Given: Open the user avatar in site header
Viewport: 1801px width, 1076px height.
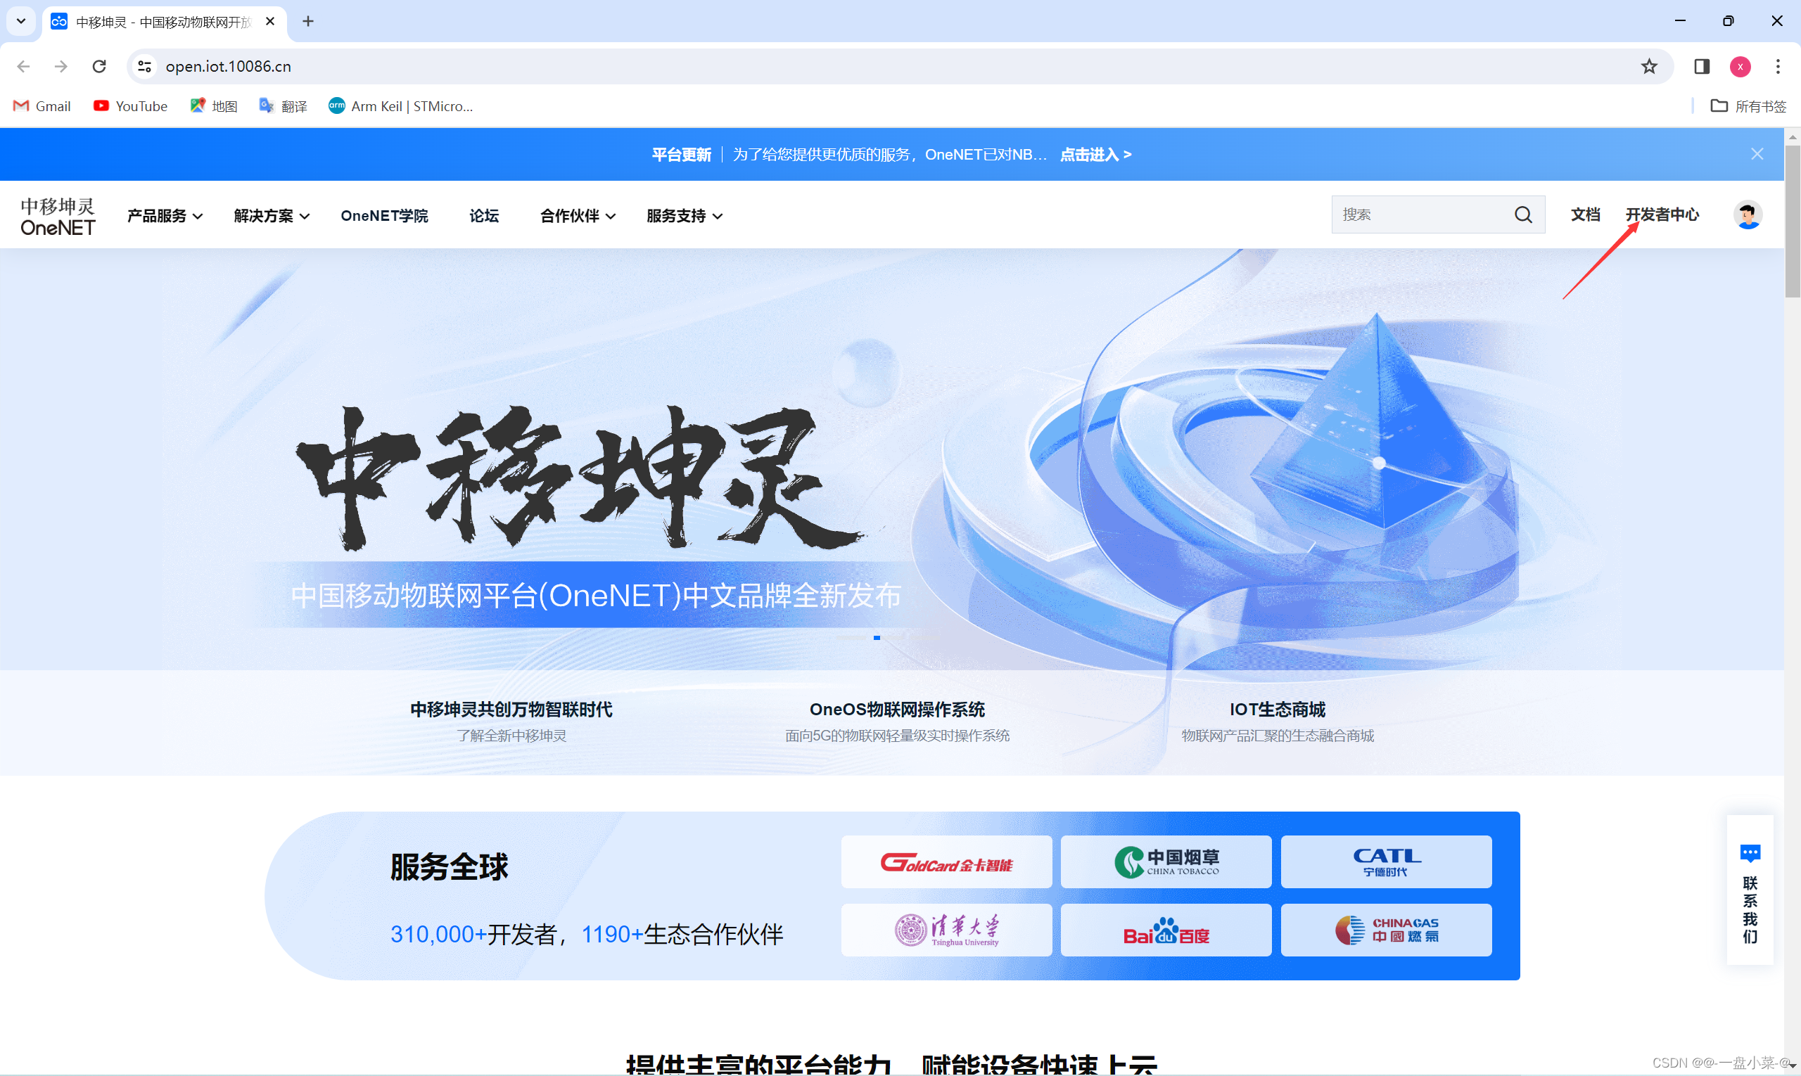Looking at the screenshot, I should (1748, 214).
